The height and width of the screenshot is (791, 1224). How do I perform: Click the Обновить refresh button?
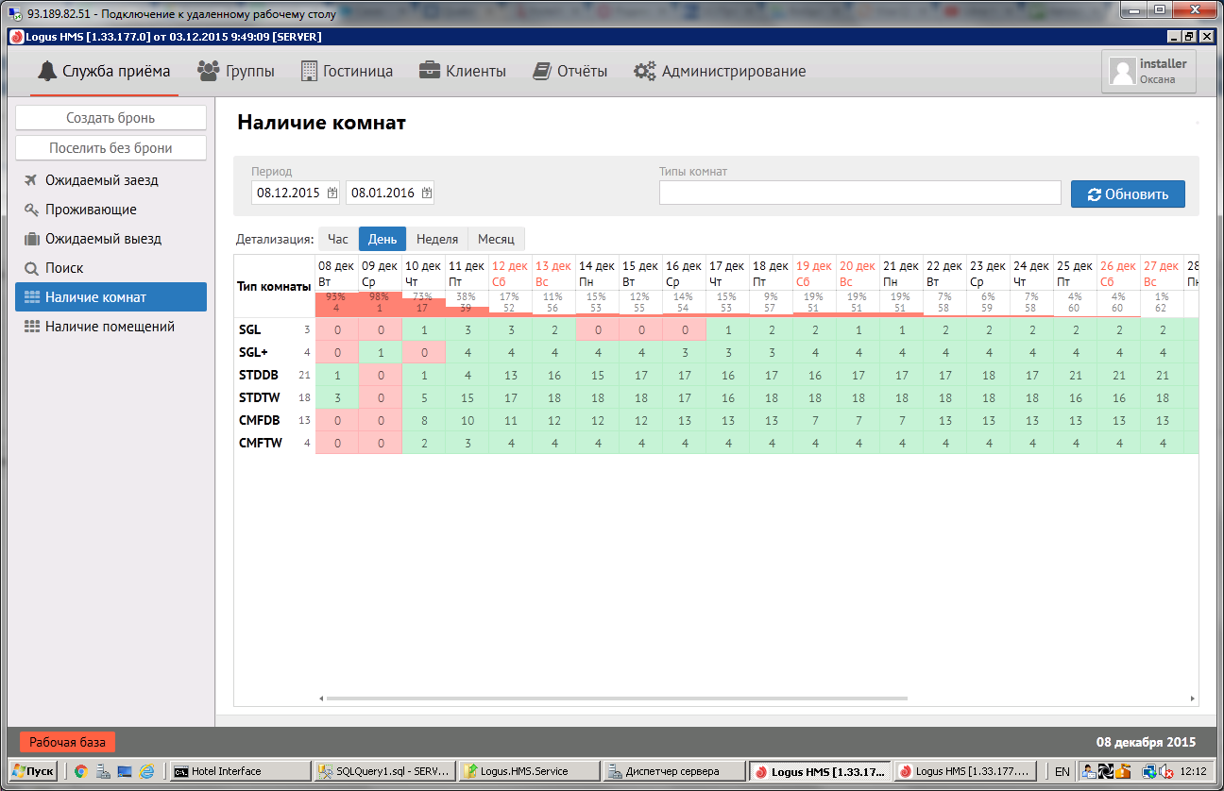point(1128,194)
